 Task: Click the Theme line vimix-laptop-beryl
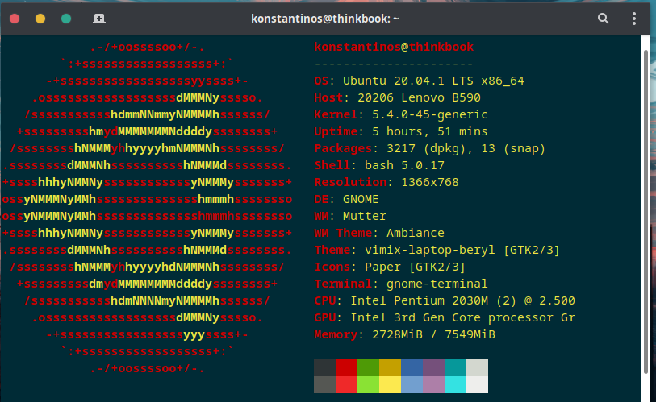(437, 250)
